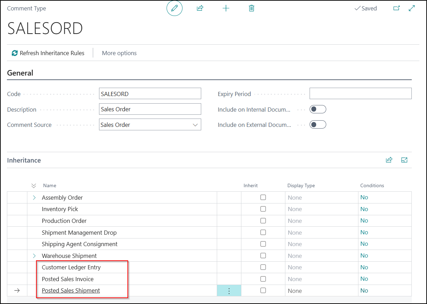Expand the Warehouse Shipment row
427x304 pixels.
click(34, 256)
